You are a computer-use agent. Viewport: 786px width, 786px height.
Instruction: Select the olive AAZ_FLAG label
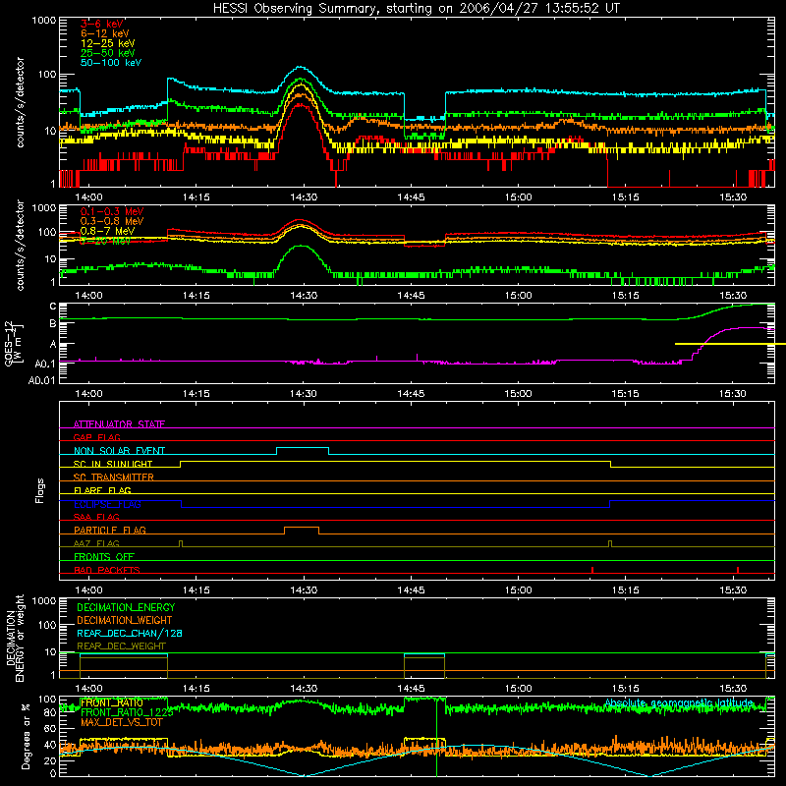96,543
